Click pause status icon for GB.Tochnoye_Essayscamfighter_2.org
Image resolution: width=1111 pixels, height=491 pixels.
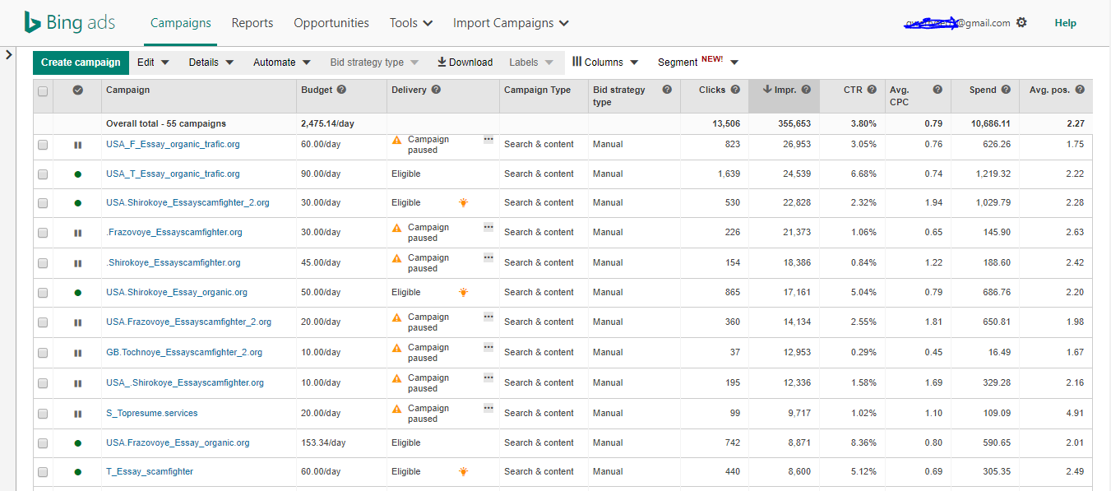78,353
